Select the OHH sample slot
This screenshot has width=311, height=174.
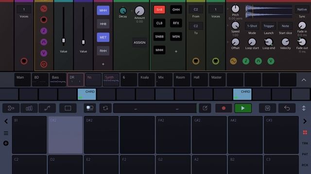pos(176,10)
